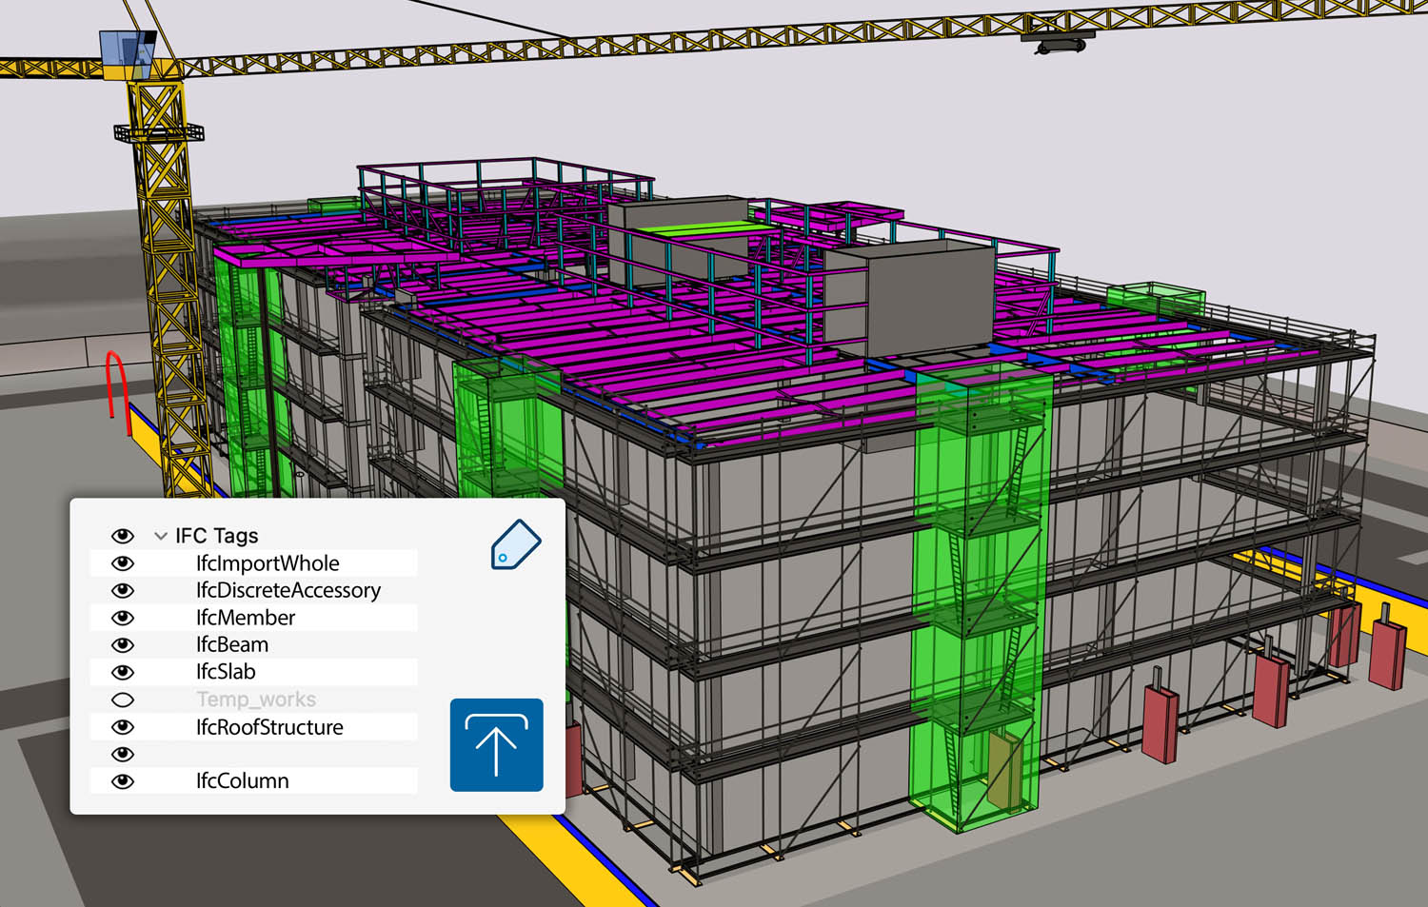This screenshot has width=1428, height=907.
Task: Collapse the IFC Tags folder chevron
Action: [160, 537]
